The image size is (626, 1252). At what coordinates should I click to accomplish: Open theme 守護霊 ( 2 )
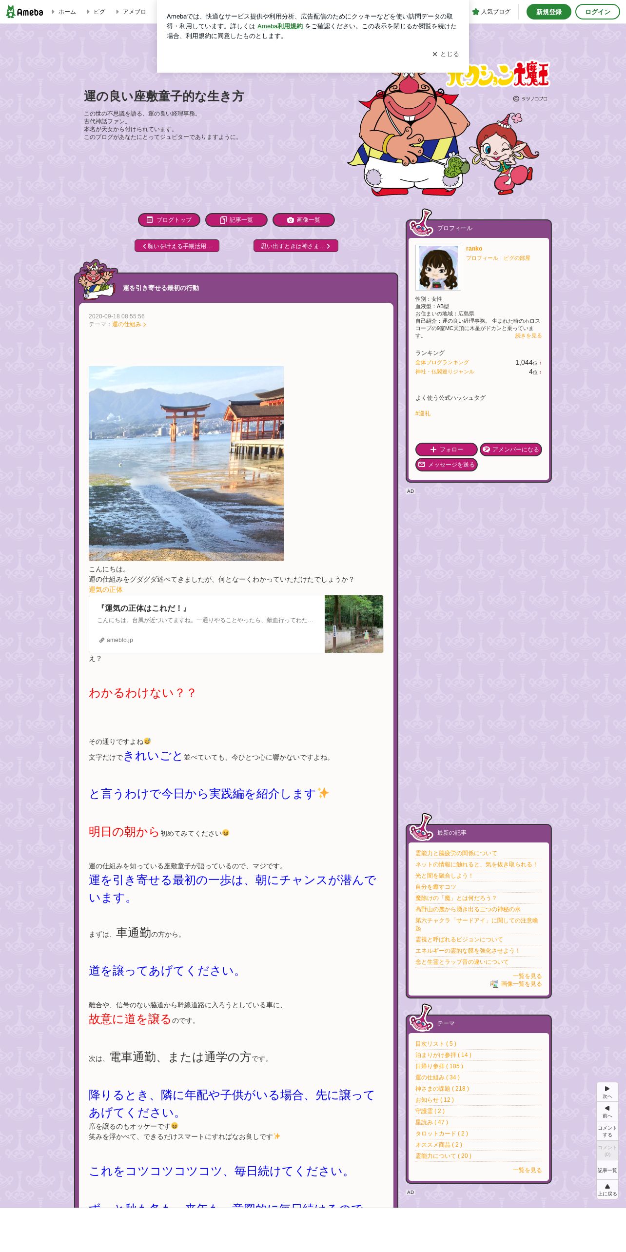(x=430, y=1111)
